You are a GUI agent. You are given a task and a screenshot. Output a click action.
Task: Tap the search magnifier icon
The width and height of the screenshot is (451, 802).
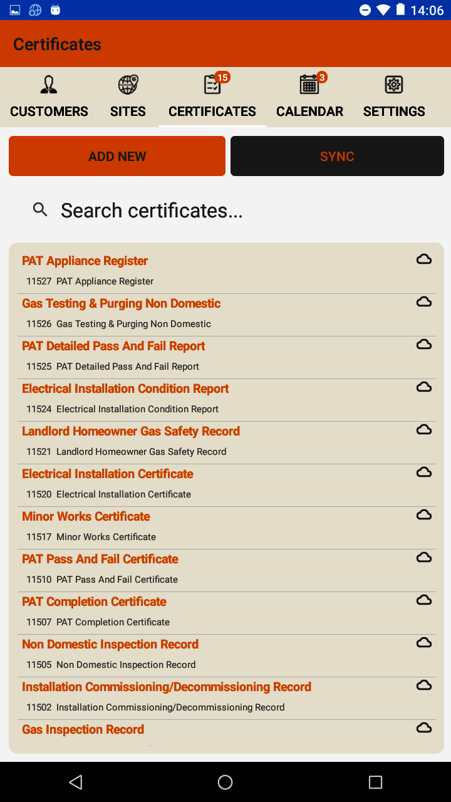pyautogui.click(x=40, y=210)
